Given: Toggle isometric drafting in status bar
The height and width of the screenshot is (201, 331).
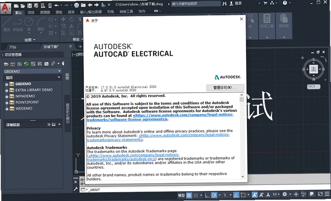Looking at the screenshot, I should pos(225,195).
